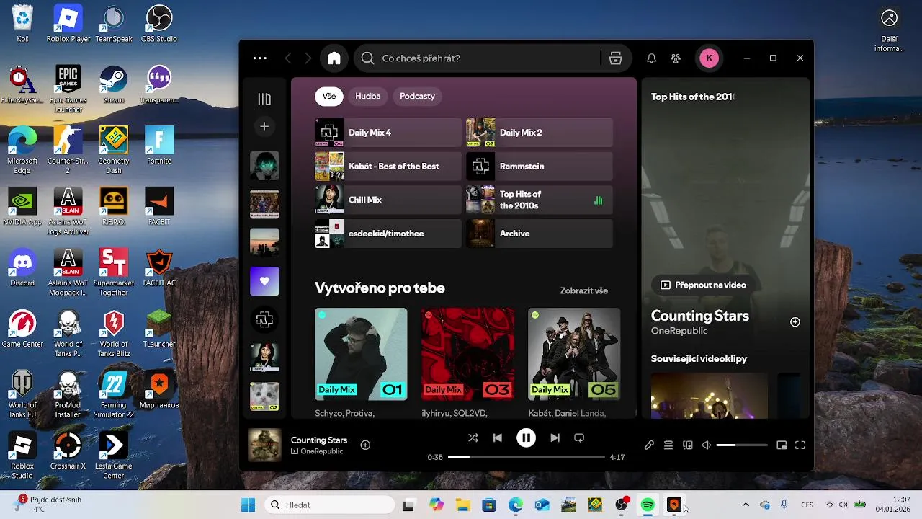Select the Podcasty filter chip
Image resolution: width=922 pixels, height=519 pixels.
(417, 96)
